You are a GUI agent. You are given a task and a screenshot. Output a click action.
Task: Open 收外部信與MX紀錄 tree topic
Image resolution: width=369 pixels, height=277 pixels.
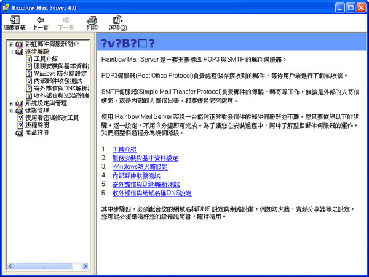click(61, 96)
